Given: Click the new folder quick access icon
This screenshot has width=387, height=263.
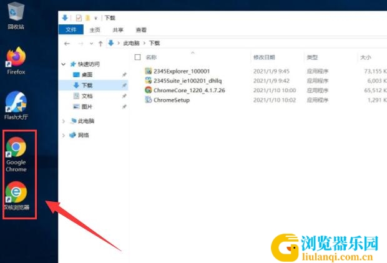Looking at the screenshot, I should [87, 18].
